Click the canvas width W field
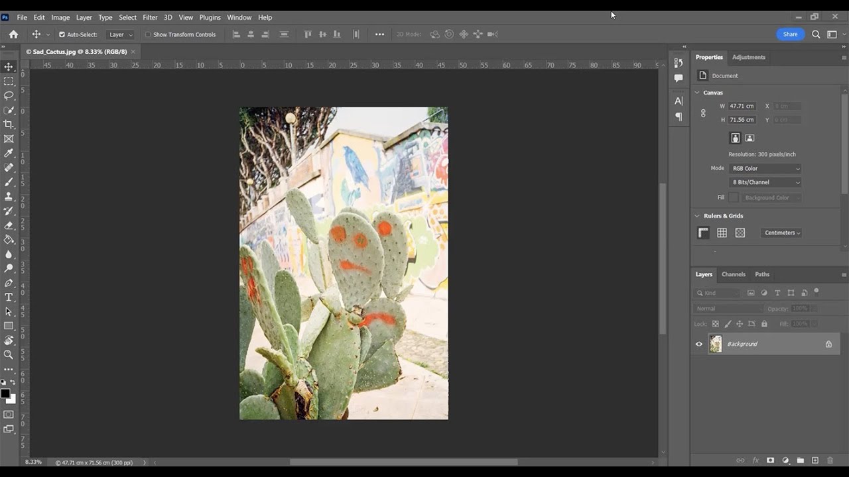Screen dimensions: 849x477 (742, 106)
